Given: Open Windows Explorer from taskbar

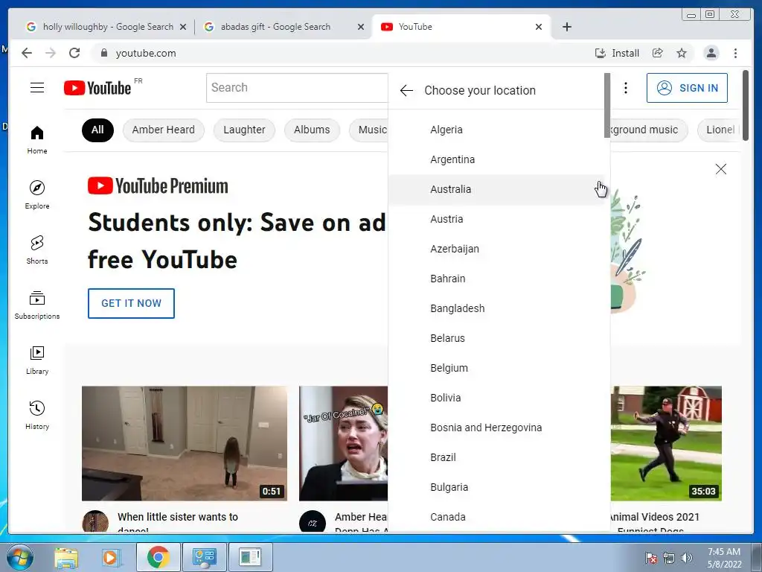Looking at the screenshot, I should [x=66, y=557].
